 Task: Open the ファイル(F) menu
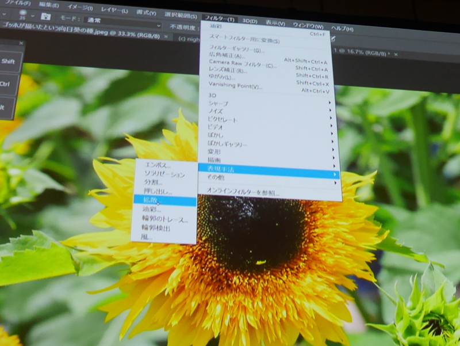click(x=18, y=3)
